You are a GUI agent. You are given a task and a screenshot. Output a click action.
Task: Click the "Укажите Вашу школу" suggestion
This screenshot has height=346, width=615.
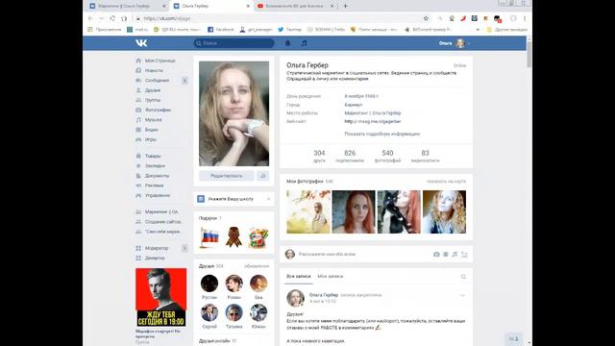(x=231, y=199)
